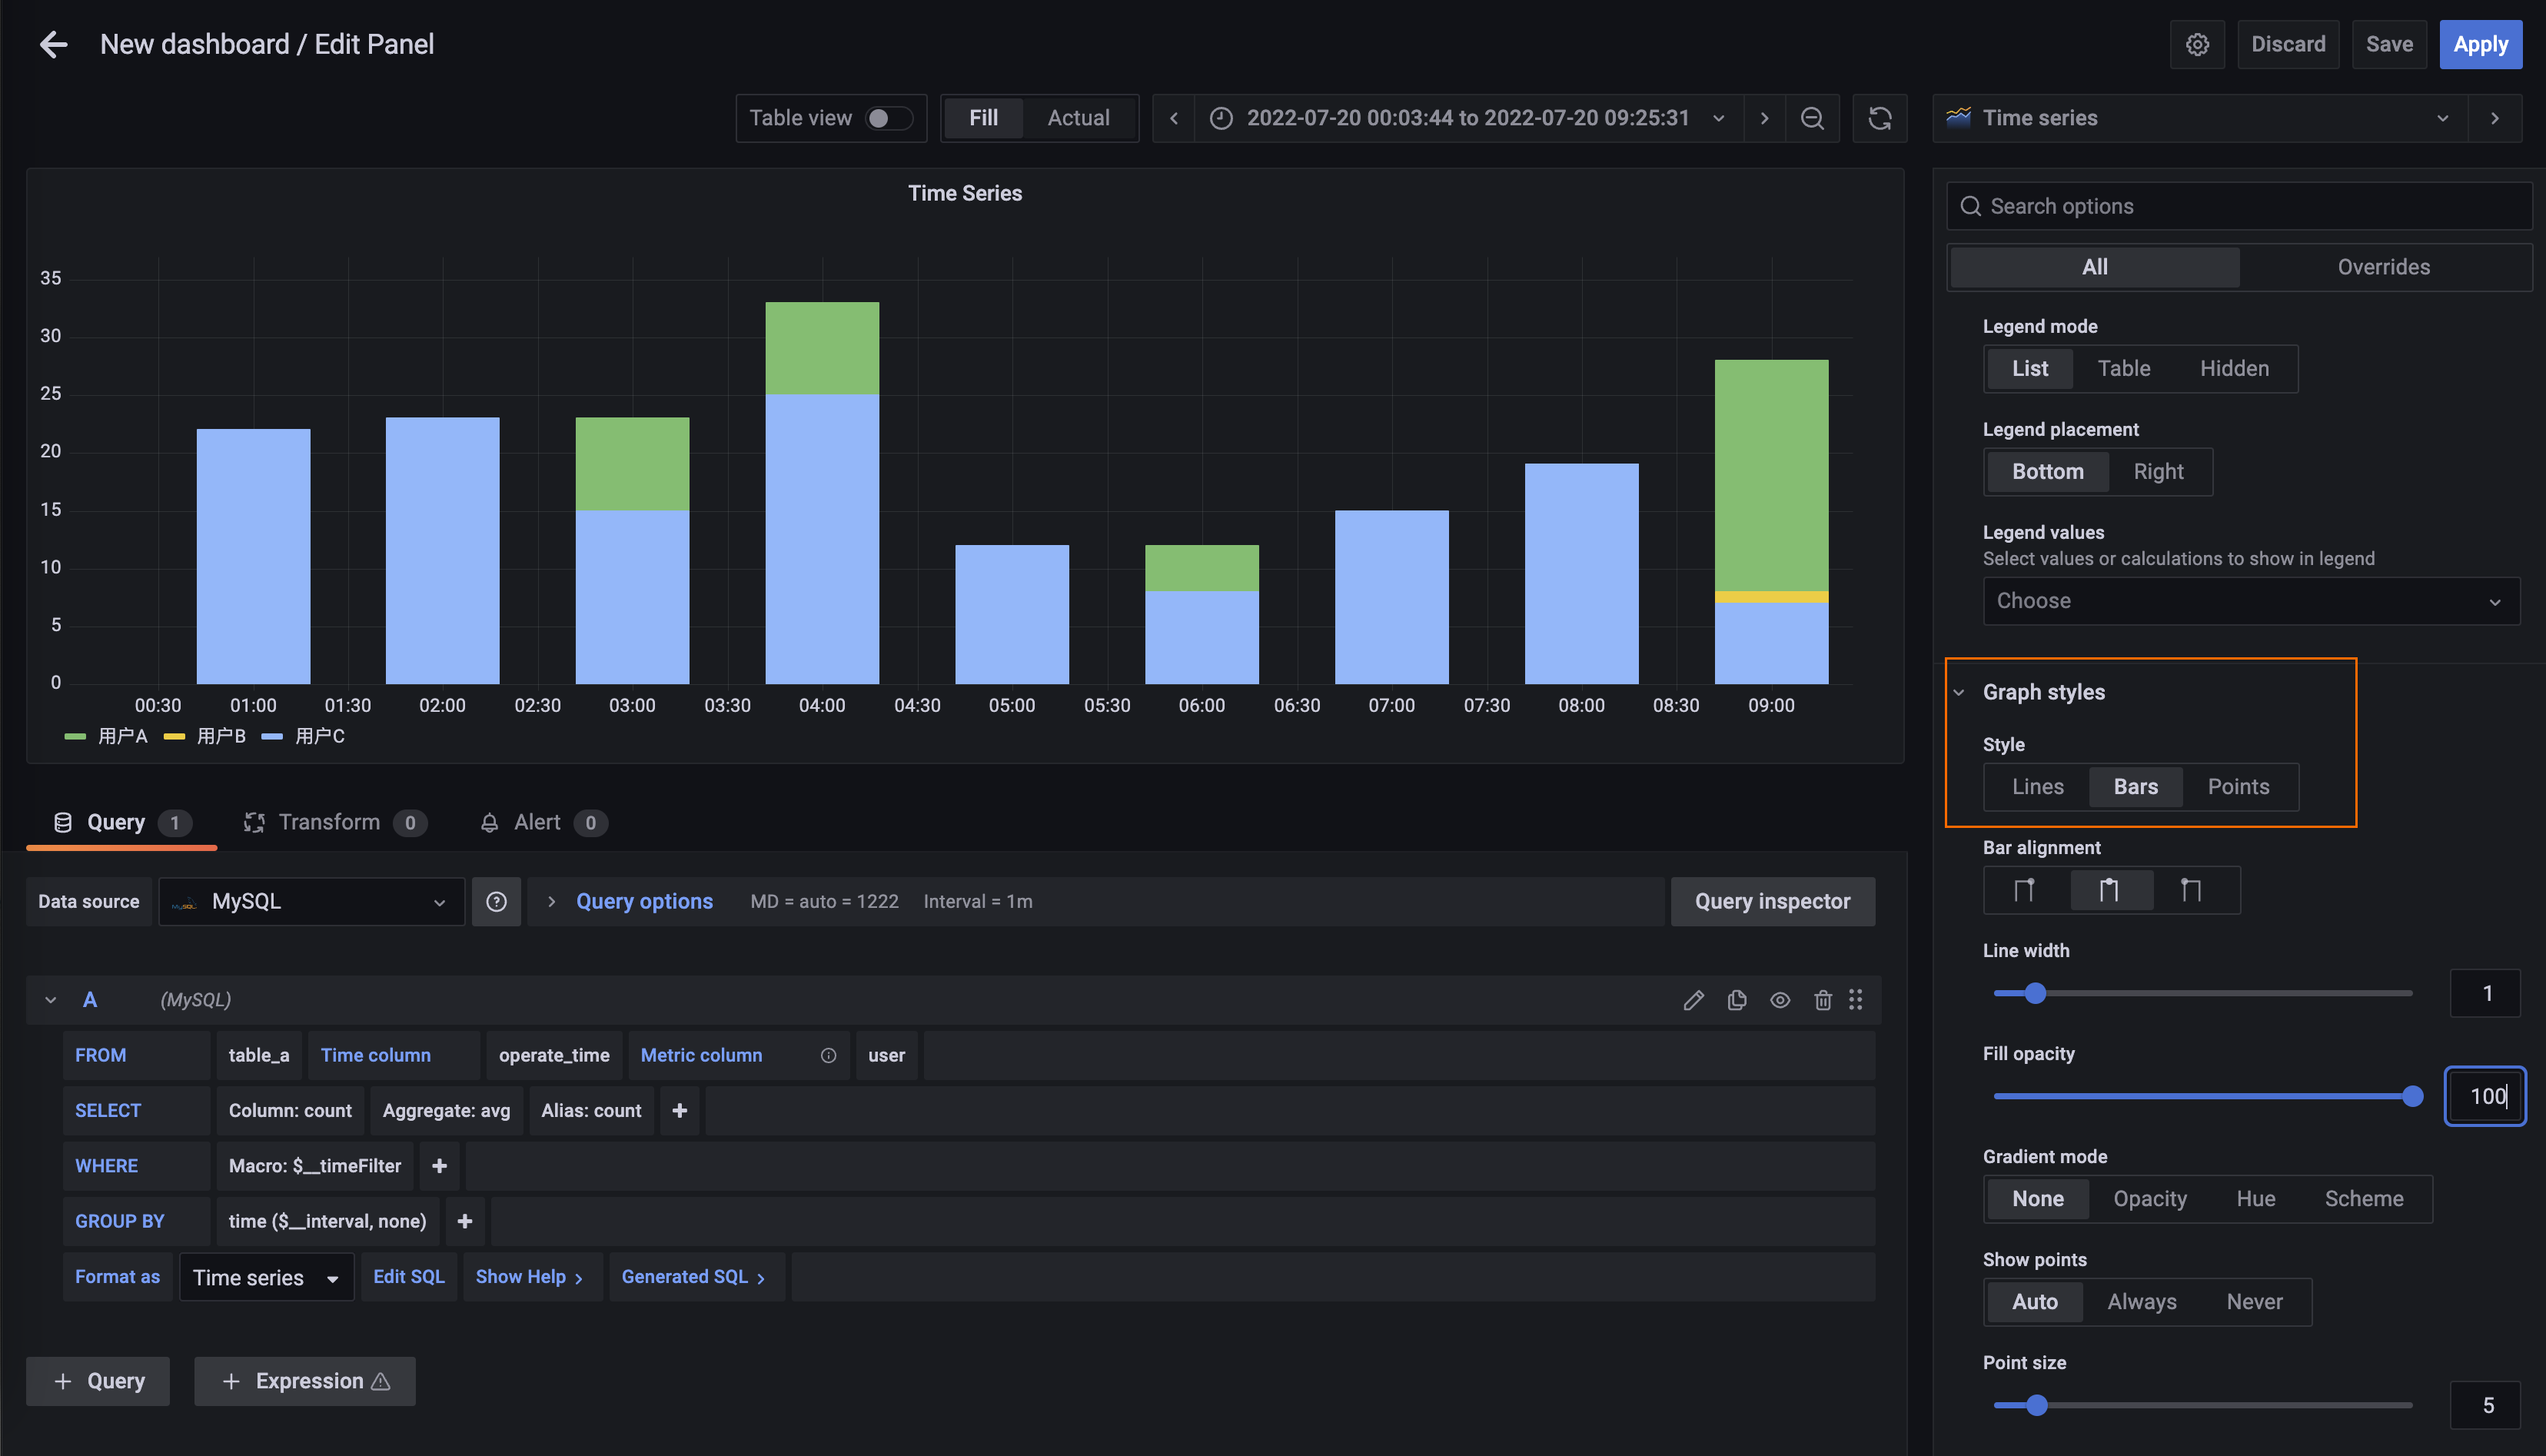Hide query A using eye icon

point(1780,1000)
